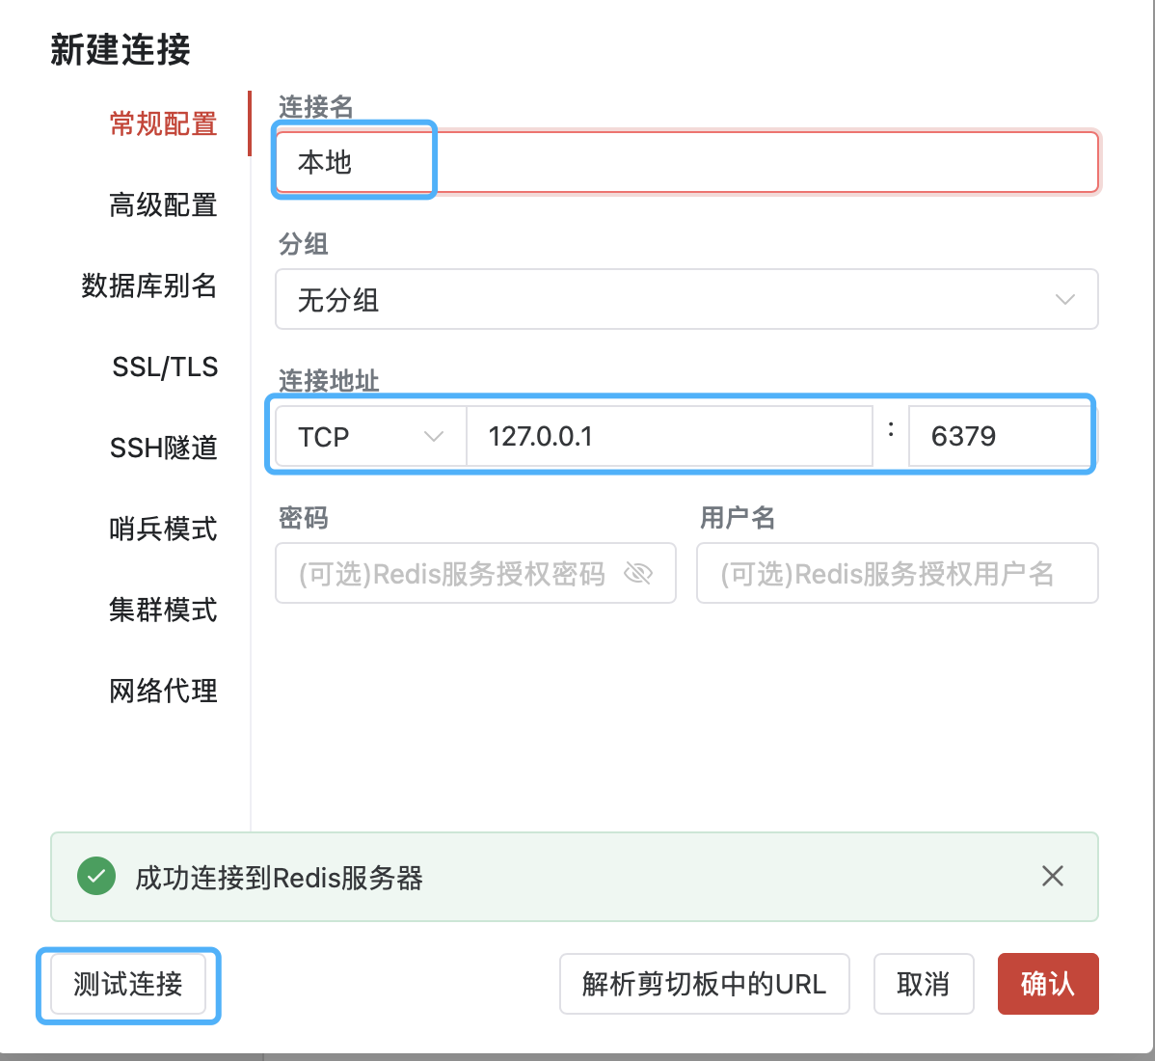
Task: Select the SSL/TLS settings tab
Action: (x=164, y=367)
